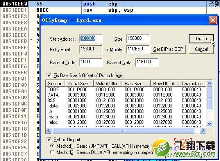
Task: Click the Raw Offset column header
Action: click(165, 83)
